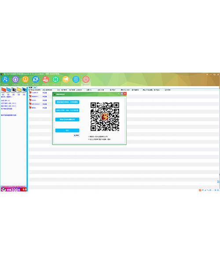220x264 pixels.
Task: Click the QR code image
Action: pos(105,117)
